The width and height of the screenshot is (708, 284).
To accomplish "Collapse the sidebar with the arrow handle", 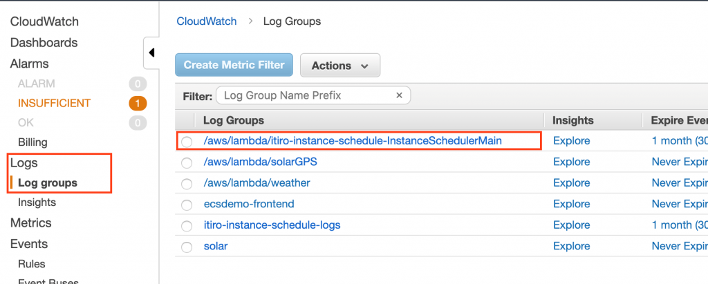I will [151, 53].
